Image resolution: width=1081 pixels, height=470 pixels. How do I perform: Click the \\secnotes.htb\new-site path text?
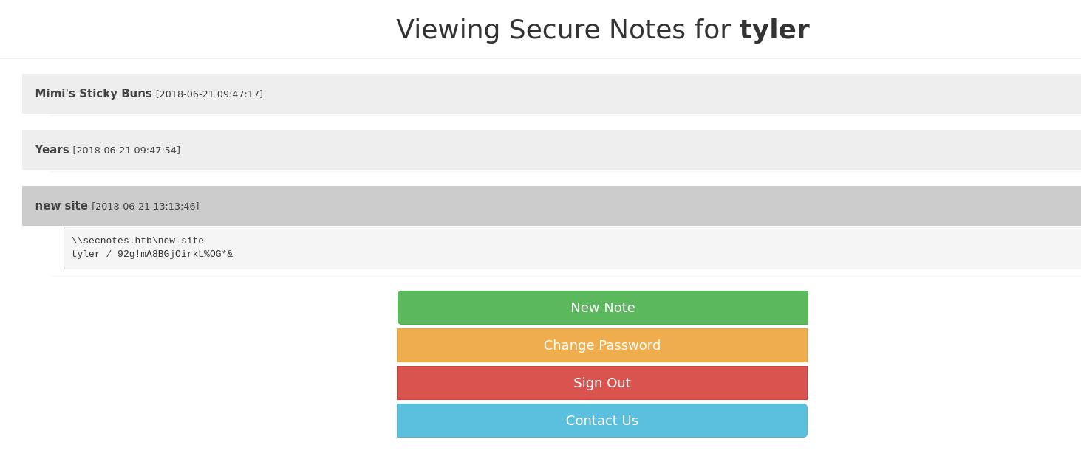pyautogui.click(x=137, y=241)
